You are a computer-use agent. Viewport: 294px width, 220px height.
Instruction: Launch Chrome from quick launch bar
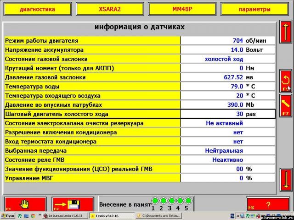[33, 216]
